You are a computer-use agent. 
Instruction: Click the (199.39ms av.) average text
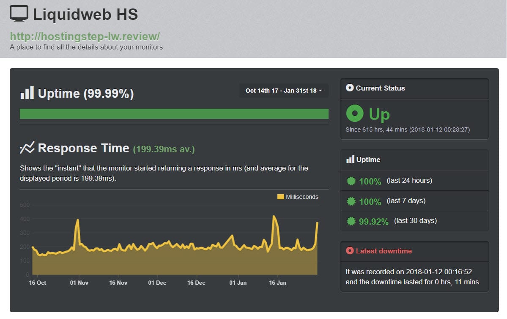click(x=164, y=149)
